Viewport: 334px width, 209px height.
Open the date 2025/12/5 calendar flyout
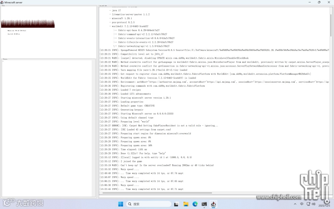point(324,206)
